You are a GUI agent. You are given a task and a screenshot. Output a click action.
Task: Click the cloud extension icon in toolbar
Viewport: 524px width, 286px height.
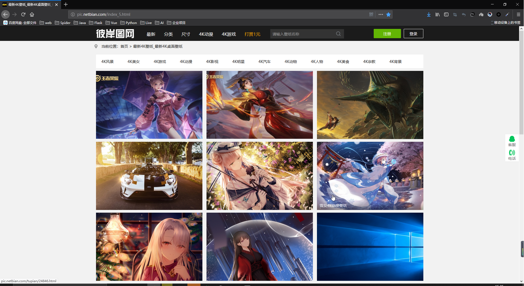[x=481, y=14]
